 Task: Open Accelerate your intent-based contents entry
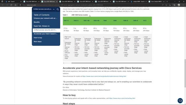click(46, 34)
